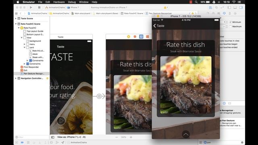The height and width of the screenshot is (145, 258).
Task: Show the assistant editor
Action: [216, 8]
